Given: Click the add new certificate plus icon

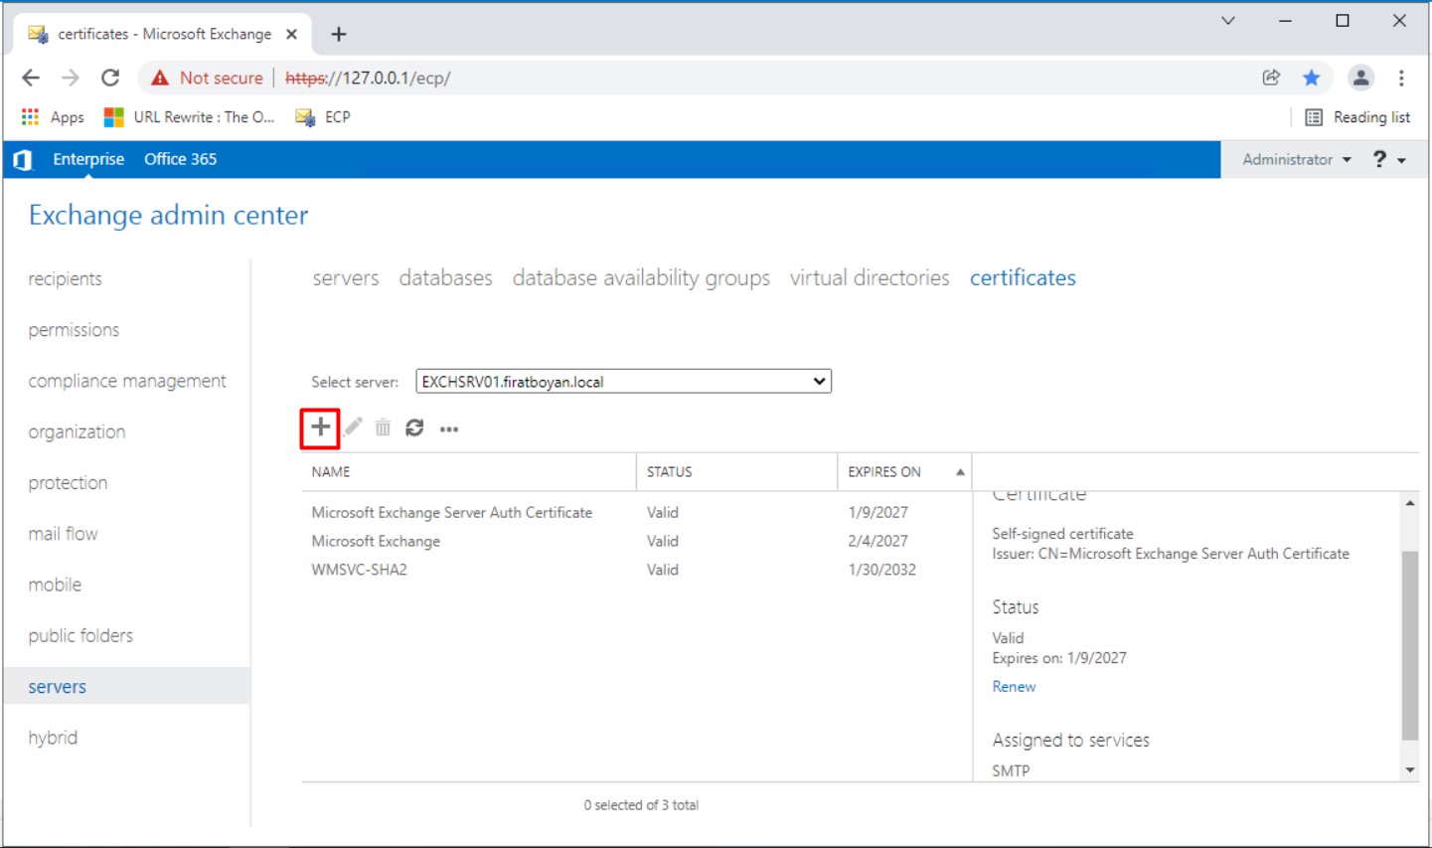Looking at the screenshot, I should coord(320,427).
